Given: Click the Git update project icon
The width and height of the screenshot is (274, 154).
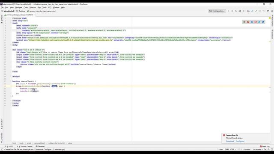Looking at the screenshot, I should pos(252,11).
